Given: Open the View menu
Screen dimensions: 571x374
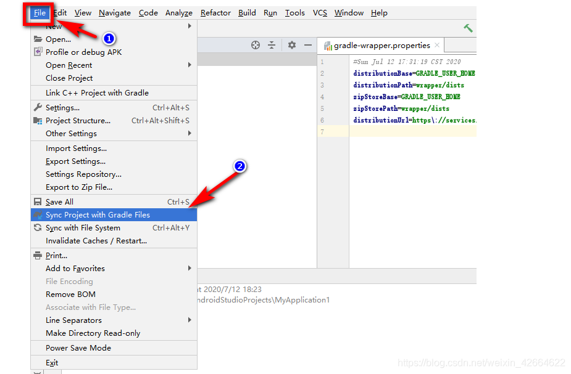Looking at the screenshot, I should click(83, 13).
